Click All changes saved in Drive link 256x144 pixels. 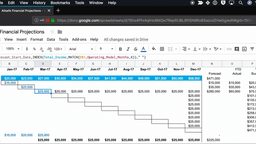126,39
